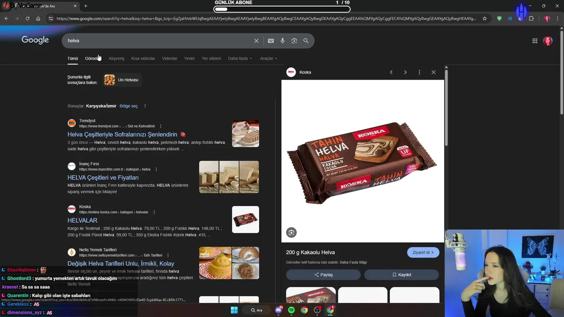
Task: View site information in address bar
Action: (x=51, y=18)
